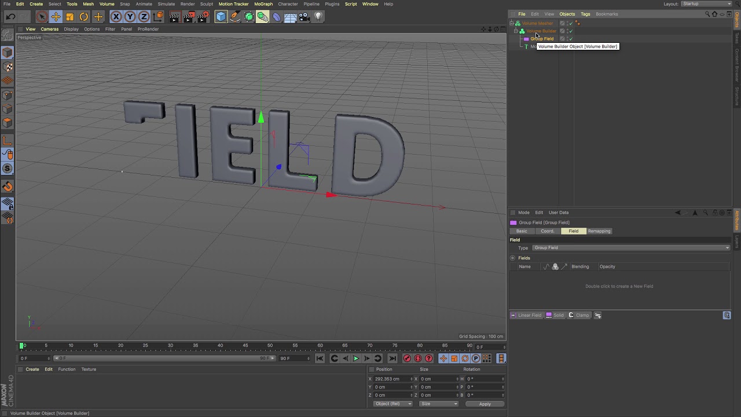Open the MoGraph menu

point(263,4)
